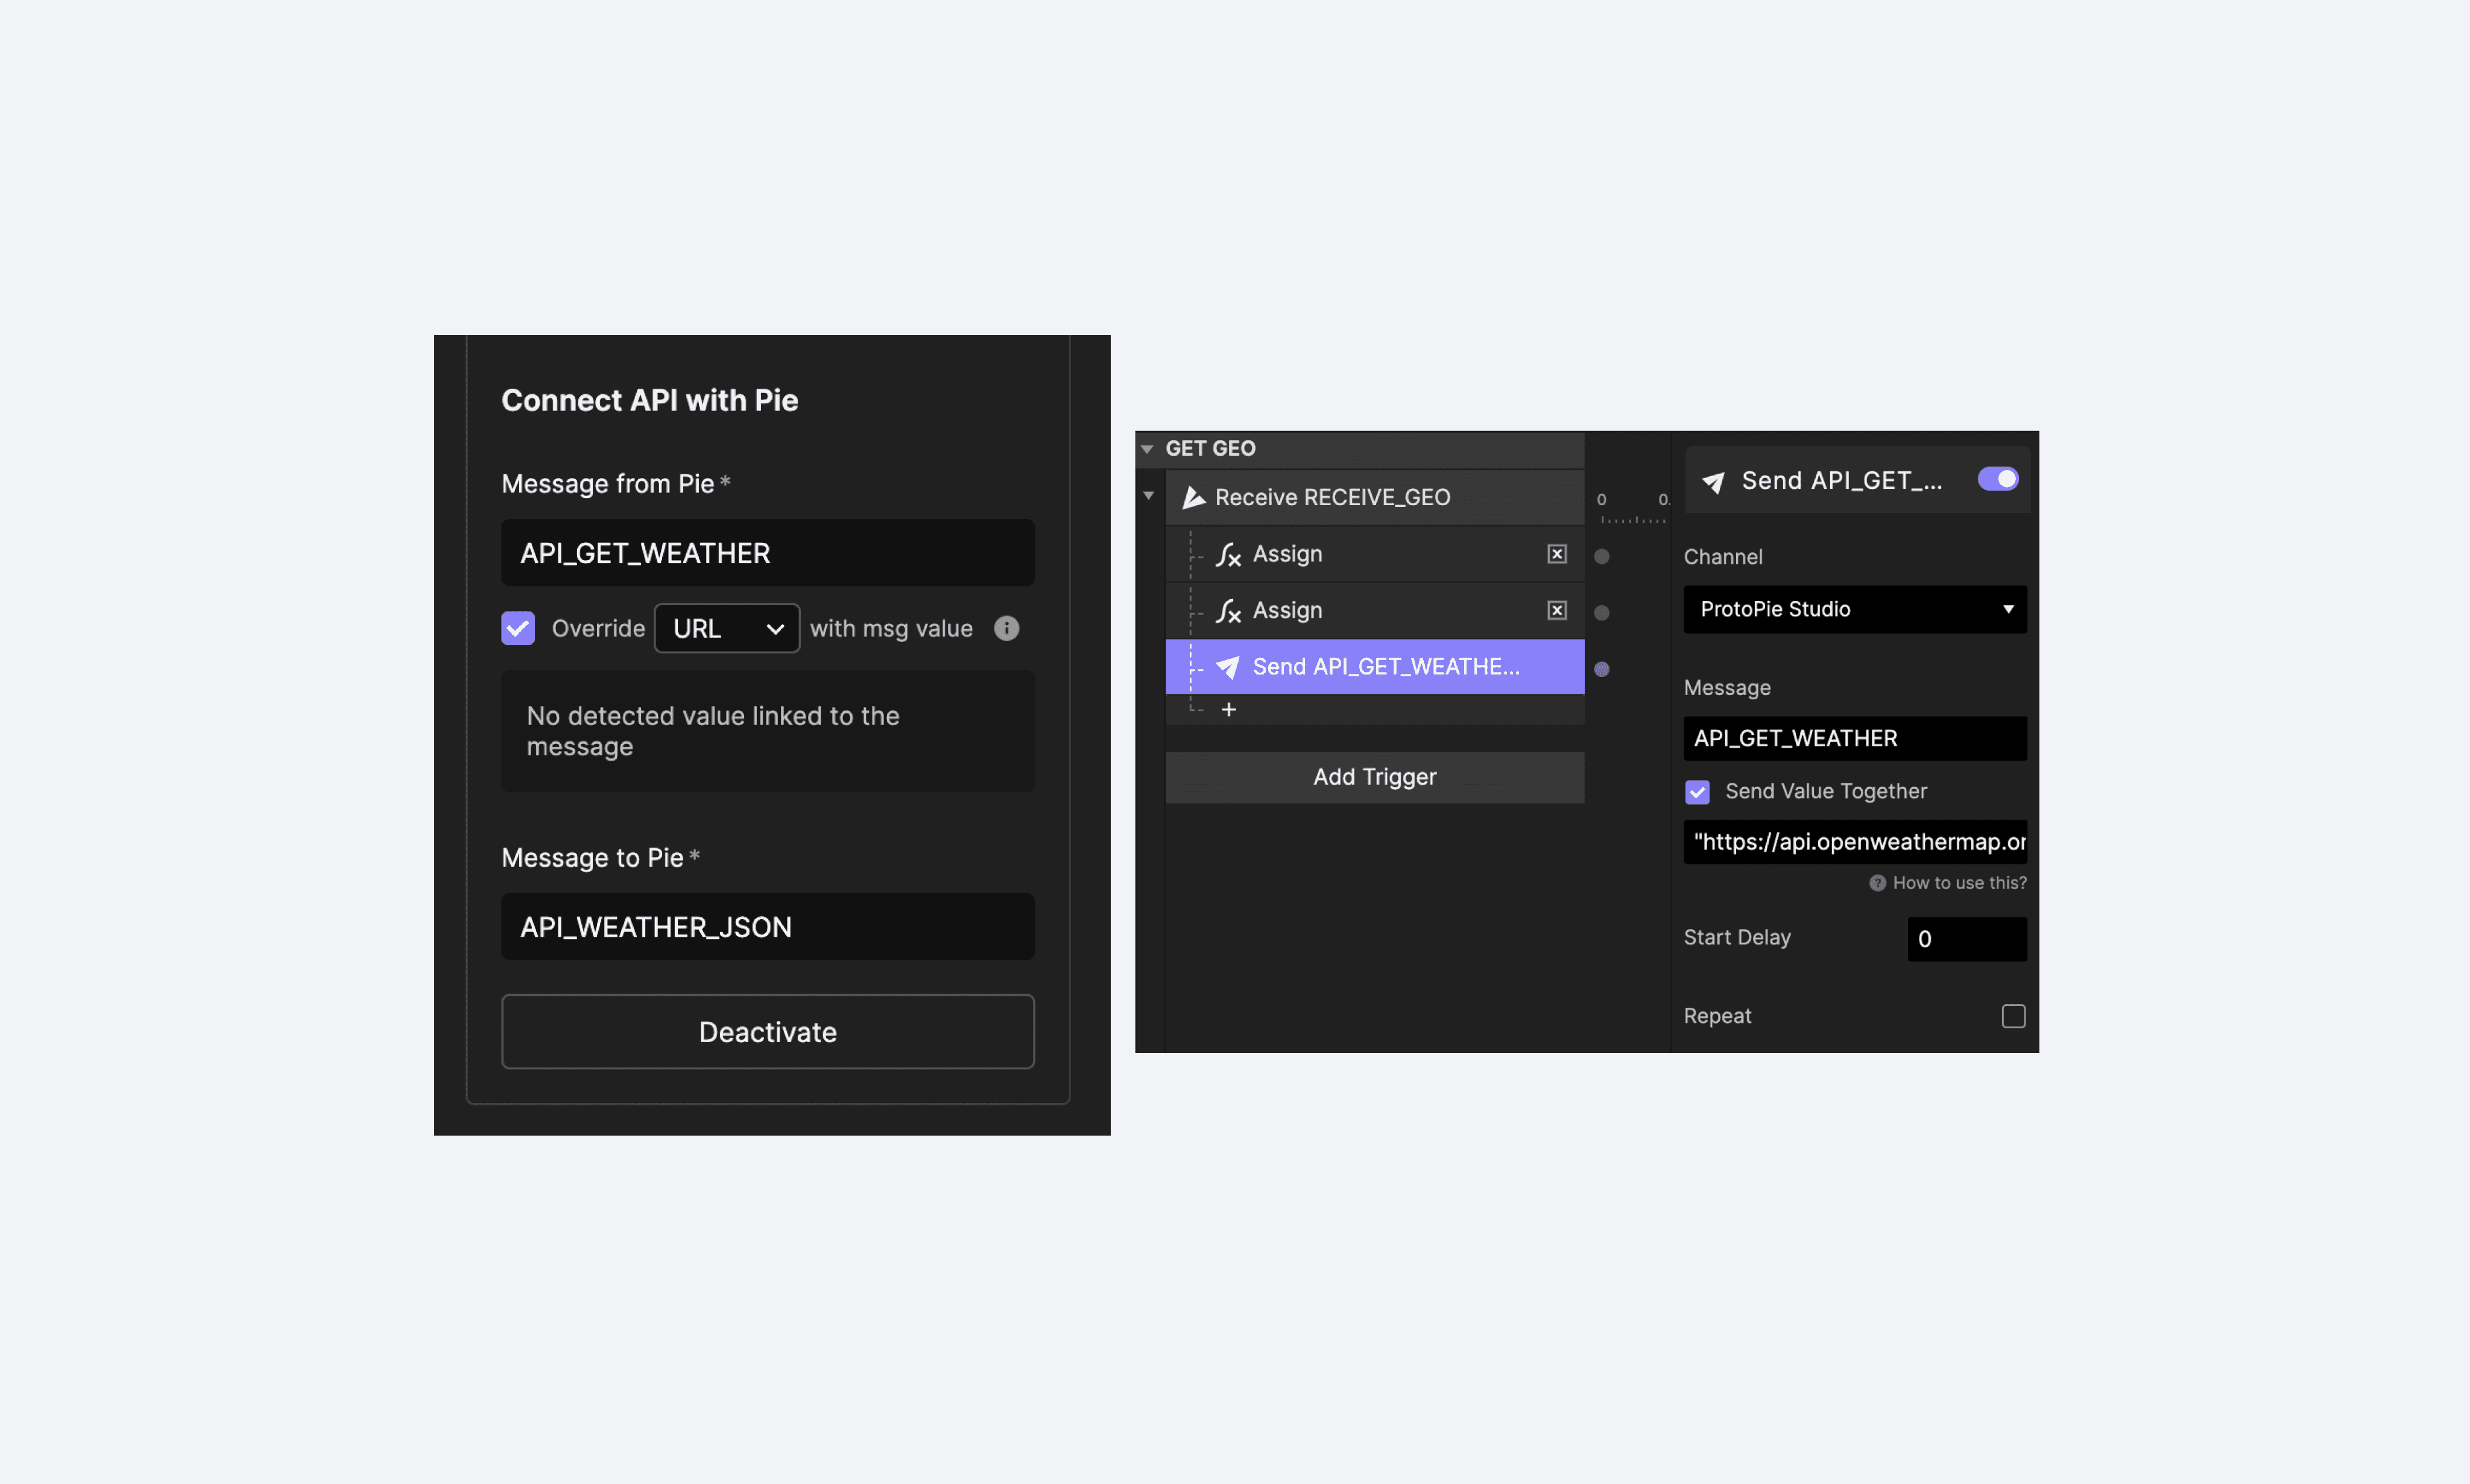Click the timeline dot for Send response
2470x1484 pixels.
(x=1600, y=669)
